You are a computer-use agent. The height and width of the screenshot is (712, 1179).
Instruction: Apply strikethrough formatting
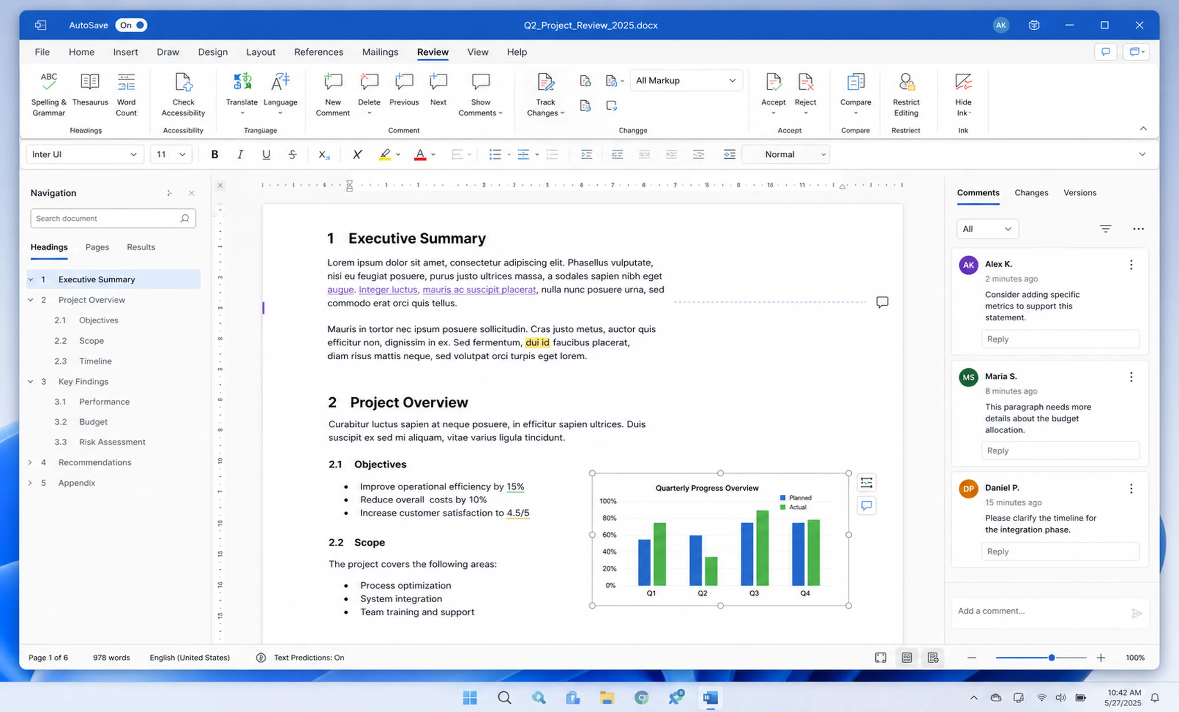click(292, 154)
